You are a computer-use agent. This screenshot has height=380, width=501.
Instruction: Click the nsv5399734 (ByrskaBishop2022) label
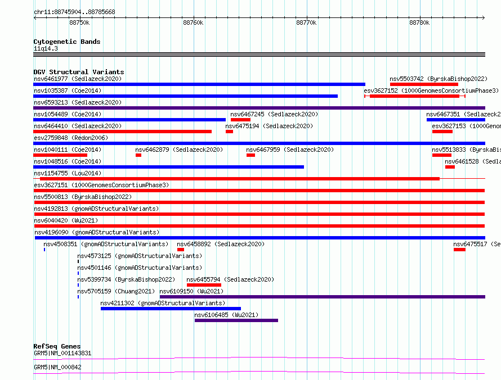(126, 279)
